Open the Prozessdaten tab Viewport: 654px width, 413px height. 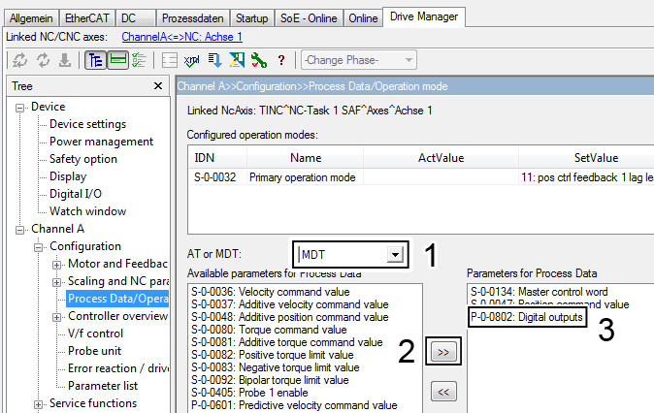pyautogui.click(x=193, y=18)
